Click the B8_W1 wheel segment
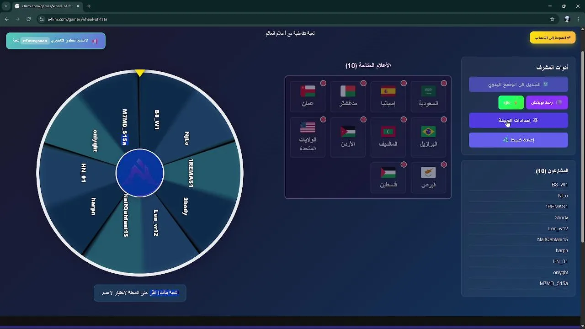 point(157,120)
